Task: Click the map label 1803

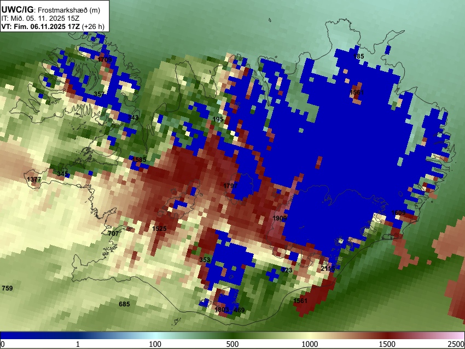Action: (222, 310)
